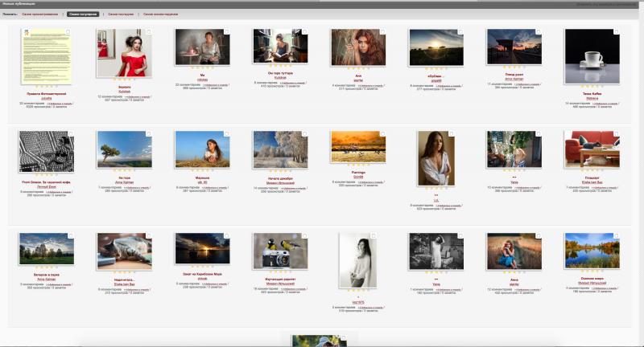Open 'Начало декабря' photo title link
The image size is (644, 347).
tap(280, 178)
